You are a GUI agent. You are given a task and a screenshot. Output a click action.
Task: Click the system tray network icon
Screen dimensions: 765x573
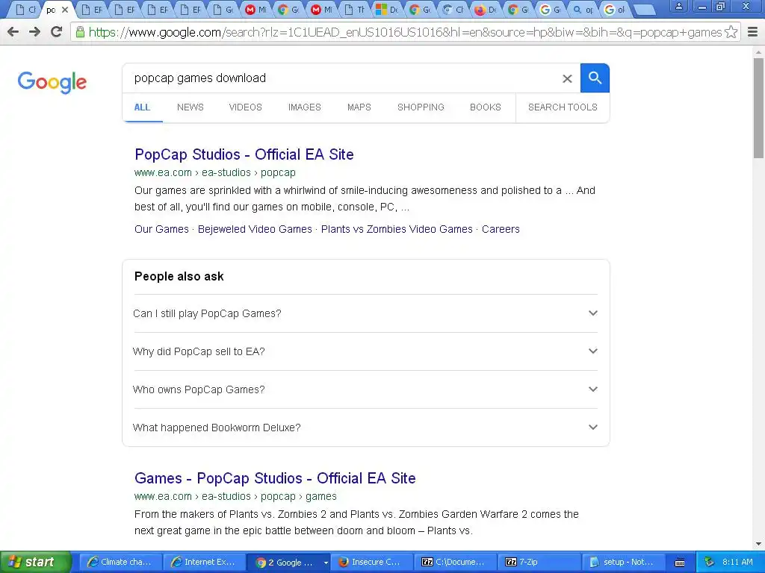click(x=709, y=563)
